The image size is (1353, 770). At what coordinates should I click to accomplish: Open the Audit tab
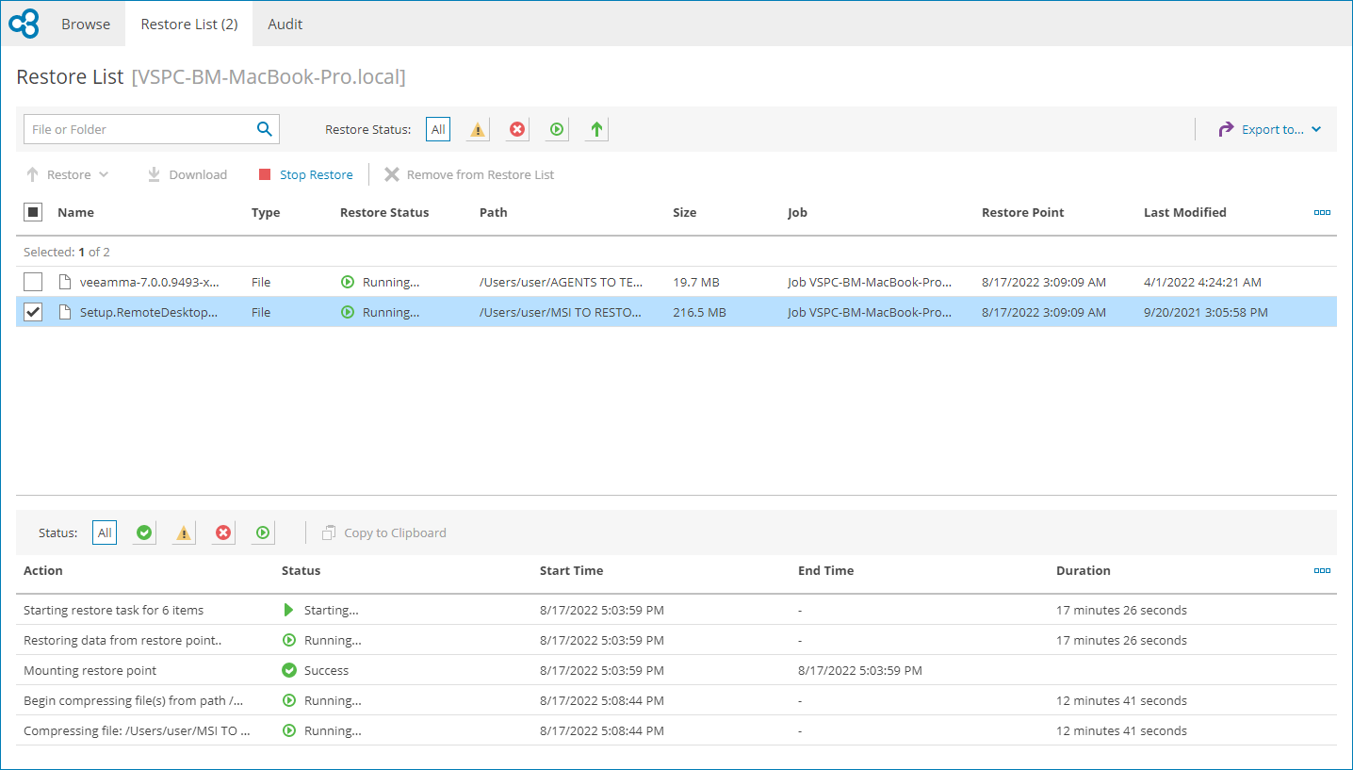[x=285, y=24]
